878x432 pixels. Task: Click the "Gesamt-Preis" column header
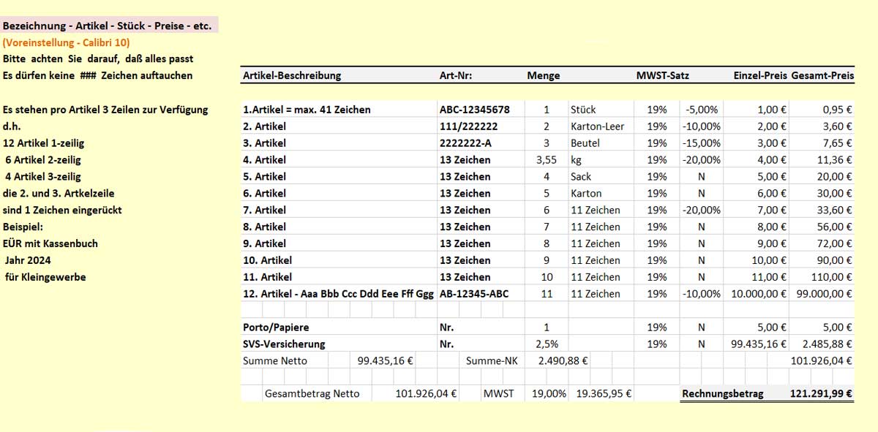(822, 75)
